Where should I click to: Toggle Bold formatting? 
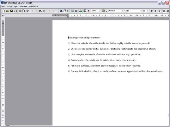click(152, 11)
